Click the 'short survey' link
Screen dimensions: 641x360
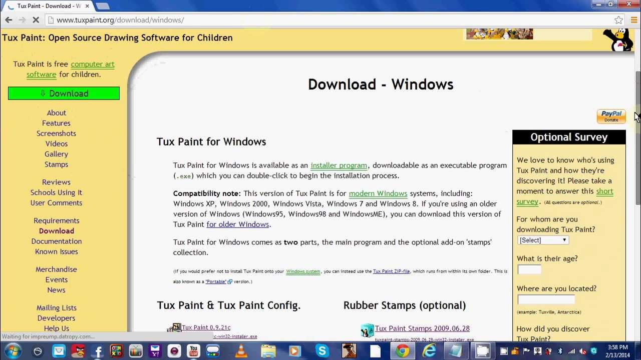click(565, 196)
